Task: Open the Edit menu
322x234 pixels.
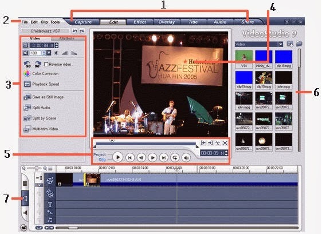Action: pyautogui.click(x=34, y=22)
